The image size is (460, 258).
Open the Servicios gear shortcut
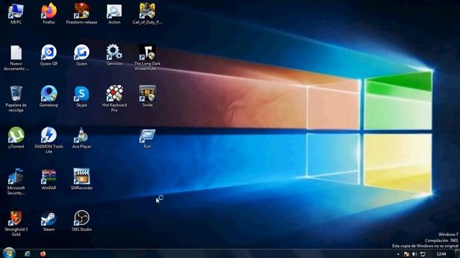(x=114, y=55)
